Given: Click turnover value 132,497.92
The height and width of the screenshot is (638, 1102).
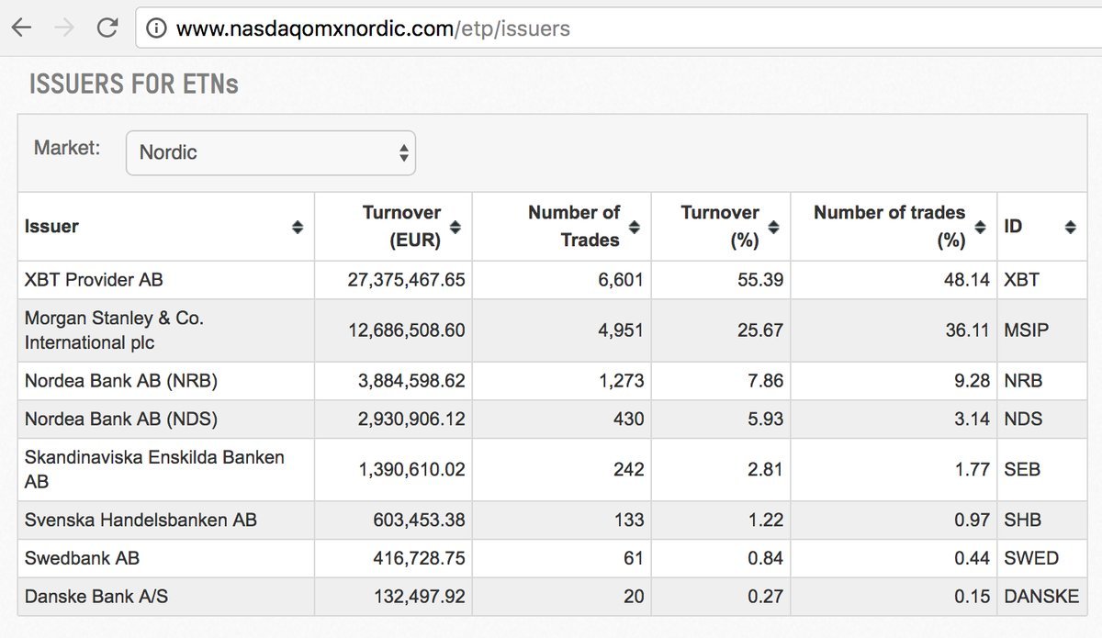Looking at the screenshot, I should click(x=420, y=597).
